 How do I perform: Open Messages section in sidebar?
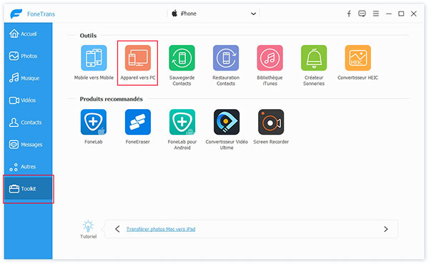(x=28, y=144)
